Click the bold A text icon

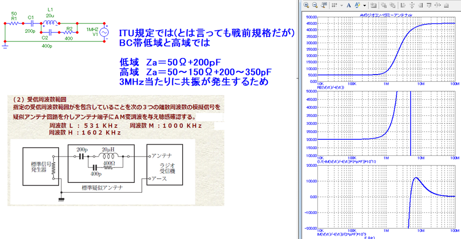pyautogui.click(x=349, y=5)
